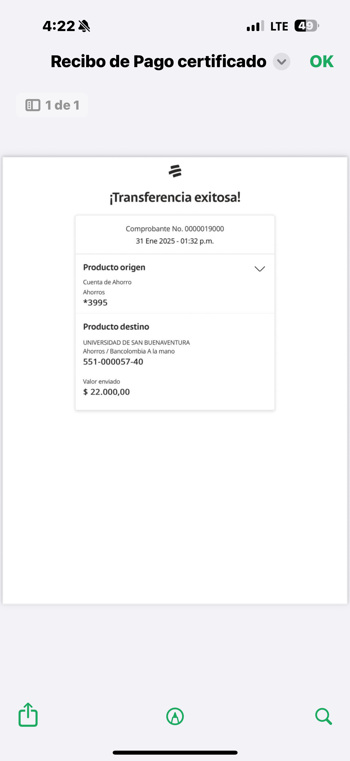Expand the Producto origen section chevron
Image resolution: width=350 pixels, height=761 pixels.
[x=260, y=269]
